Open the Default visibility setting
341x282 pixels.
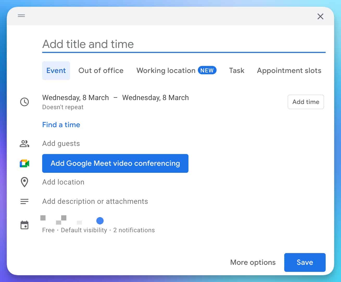84,230
